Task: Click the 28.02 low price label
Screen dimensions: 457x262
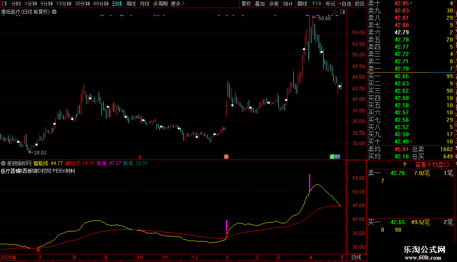Action: point(40,152)
